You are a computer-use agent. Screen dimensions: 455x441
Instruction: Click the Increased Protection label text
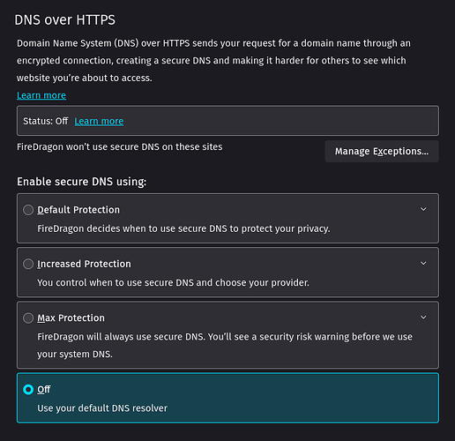[x=84, y=264]
